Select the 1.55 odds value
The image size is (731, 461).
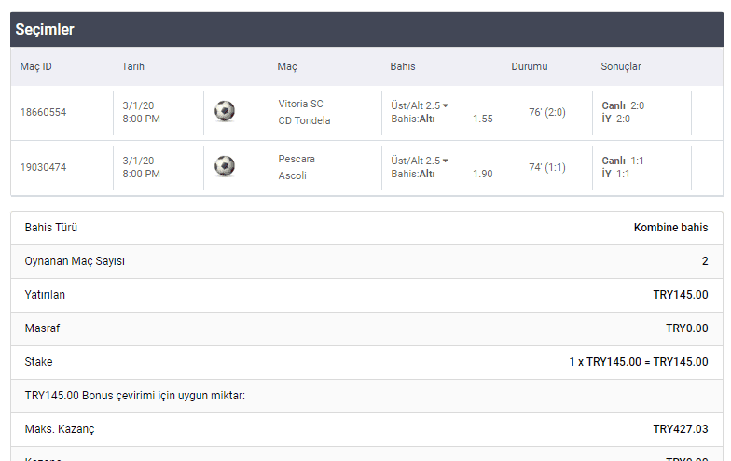pyautogui.click(x=483, y=119)
